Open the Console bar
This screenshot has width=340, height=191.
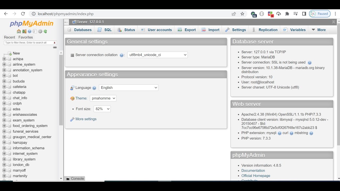coord(75,179)
